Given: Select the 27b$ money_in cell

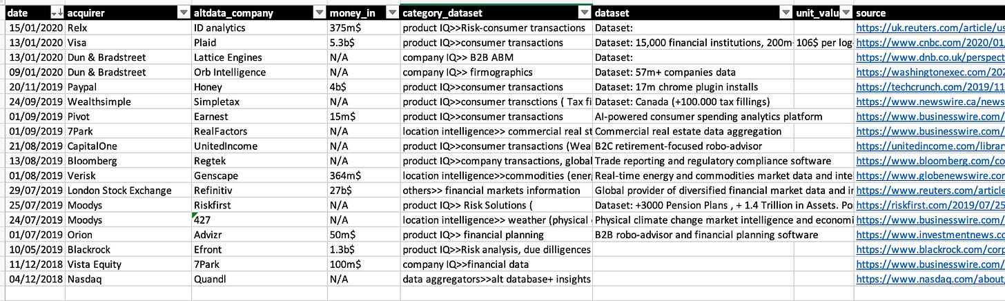Looking at the screenshot, I should pos(364,191).
